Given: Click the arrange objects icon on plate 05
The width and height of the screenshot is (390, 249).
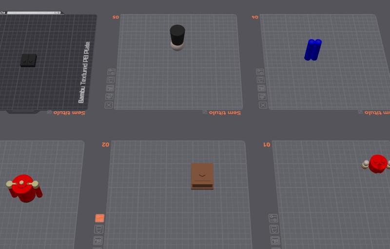Looking at the screenshot, I should (x=110, y=88).
